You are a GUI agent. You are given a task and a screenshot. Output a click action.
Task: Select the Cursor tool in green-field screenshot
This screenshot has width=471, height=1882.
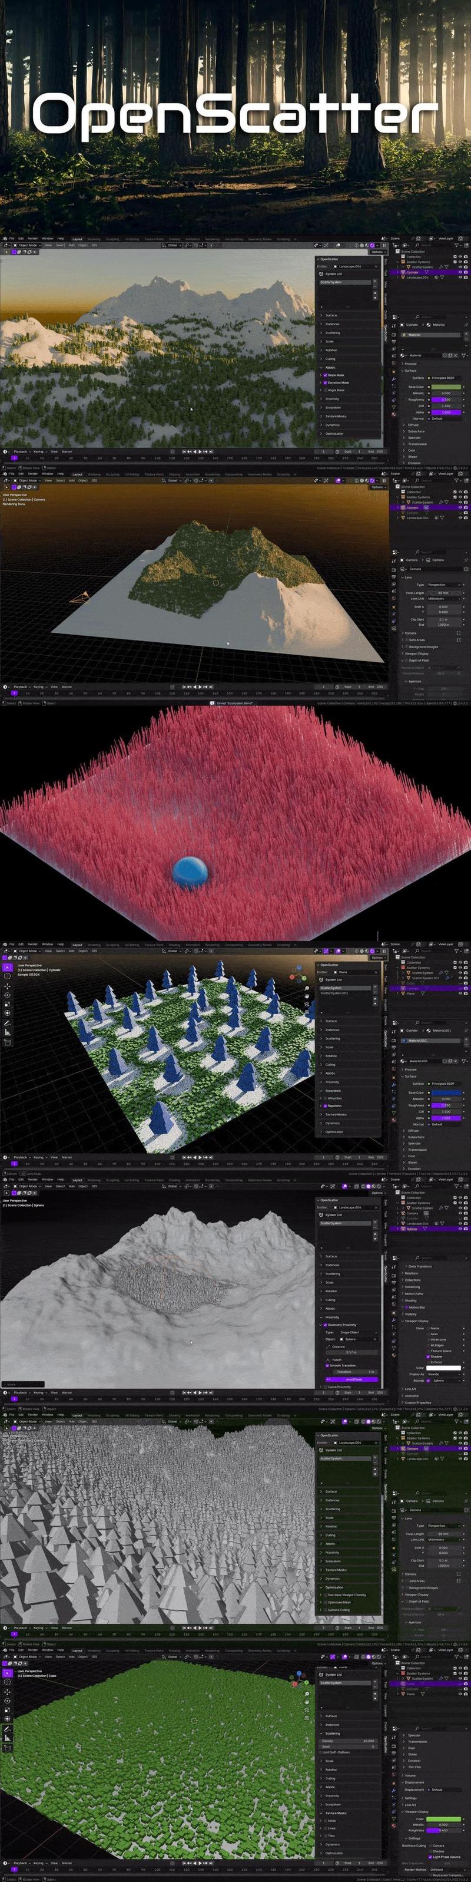tap(7, 1683)
